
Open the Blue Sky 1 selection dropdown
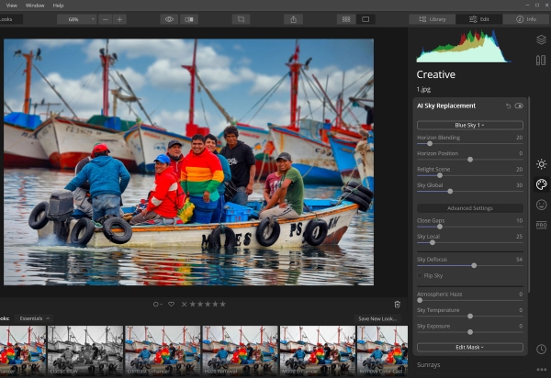coord(470,125)
